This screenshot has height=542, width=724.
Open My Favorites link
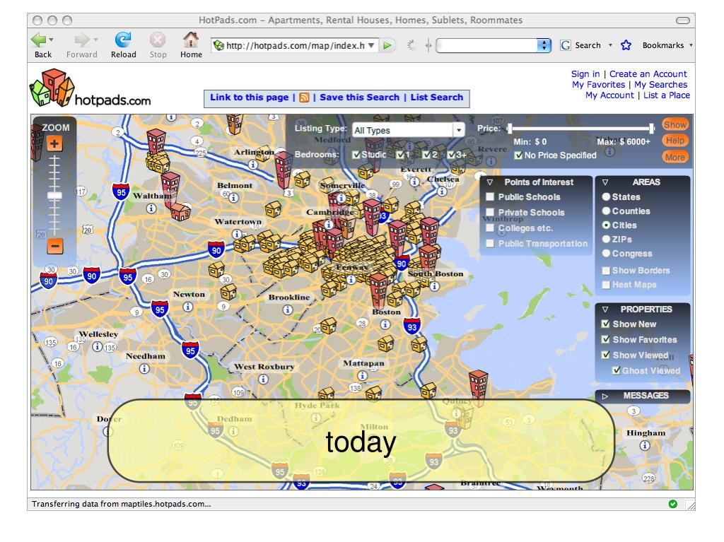coord(598,85)
